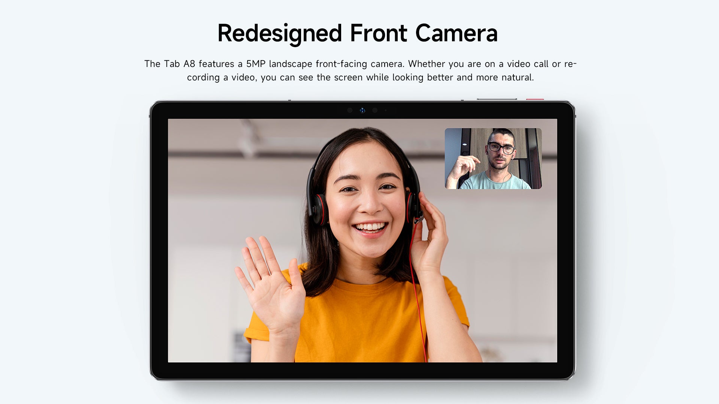Click the woman's left headphone earcup
Screen dimensions: 719x404
click(x=319, y=209)
